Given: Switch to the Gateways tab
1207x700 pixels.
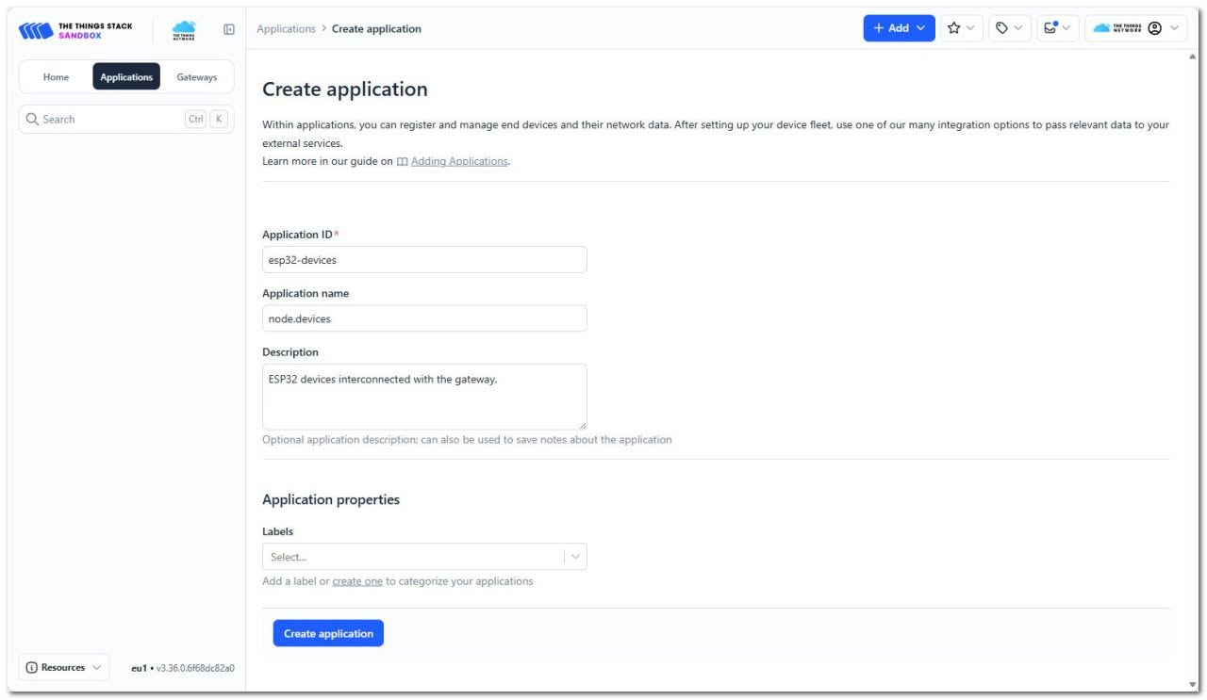Looking at the screenshot, I should pos(197,77).
